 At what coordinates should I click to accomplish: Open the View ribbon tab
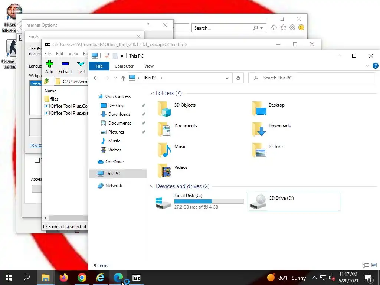(x=149, y=66)
